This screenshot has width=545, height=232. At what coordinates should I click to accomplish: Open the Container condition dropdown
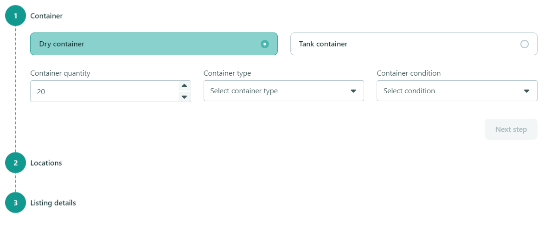coord(457,91)
